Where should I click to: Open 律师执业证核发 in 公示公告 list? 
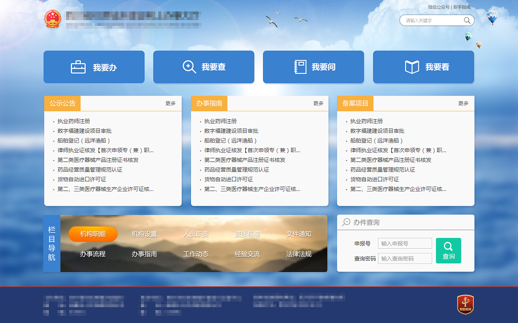point(106,150)
